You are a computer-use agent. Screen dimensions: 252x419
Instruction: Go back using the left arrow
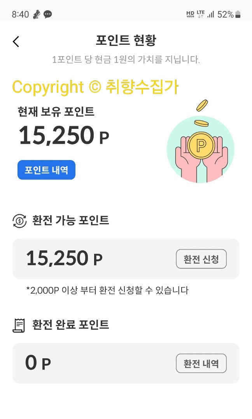[16, 41]
